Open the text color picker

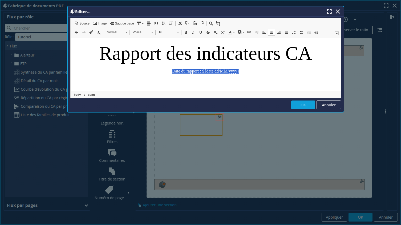(231, 32)
